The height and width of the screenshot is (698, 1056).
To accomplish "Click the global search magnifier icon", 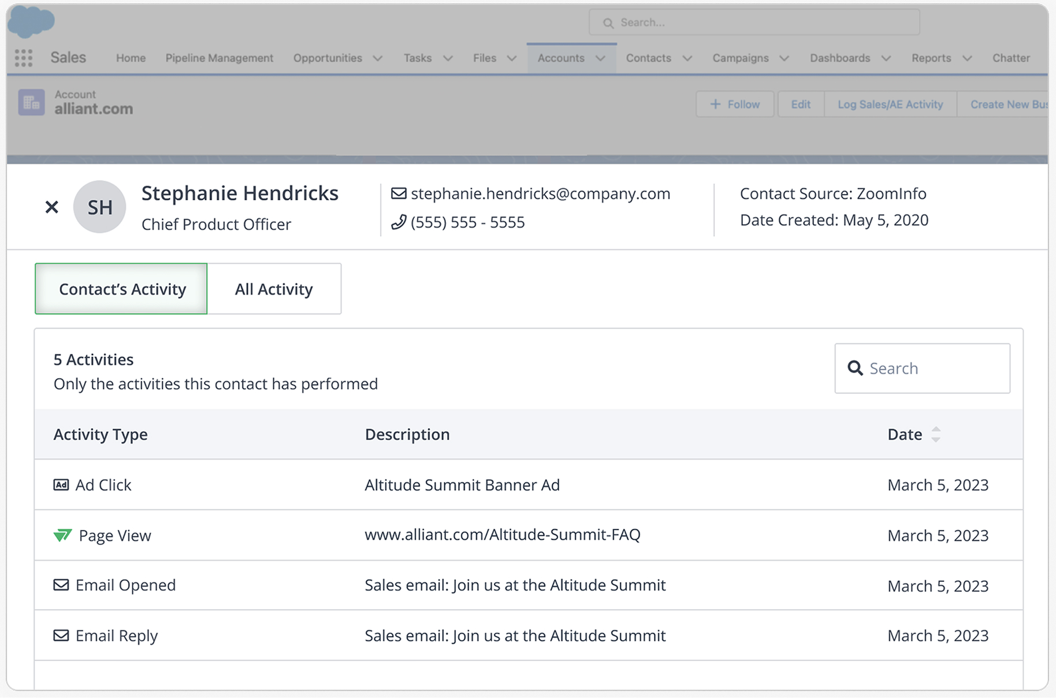I will pos(608,23).
